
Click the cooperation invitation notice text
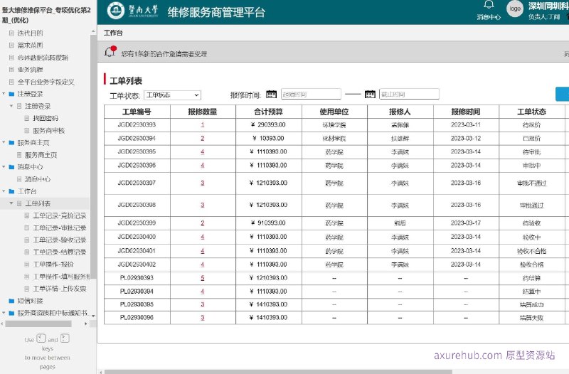point(164,54)
